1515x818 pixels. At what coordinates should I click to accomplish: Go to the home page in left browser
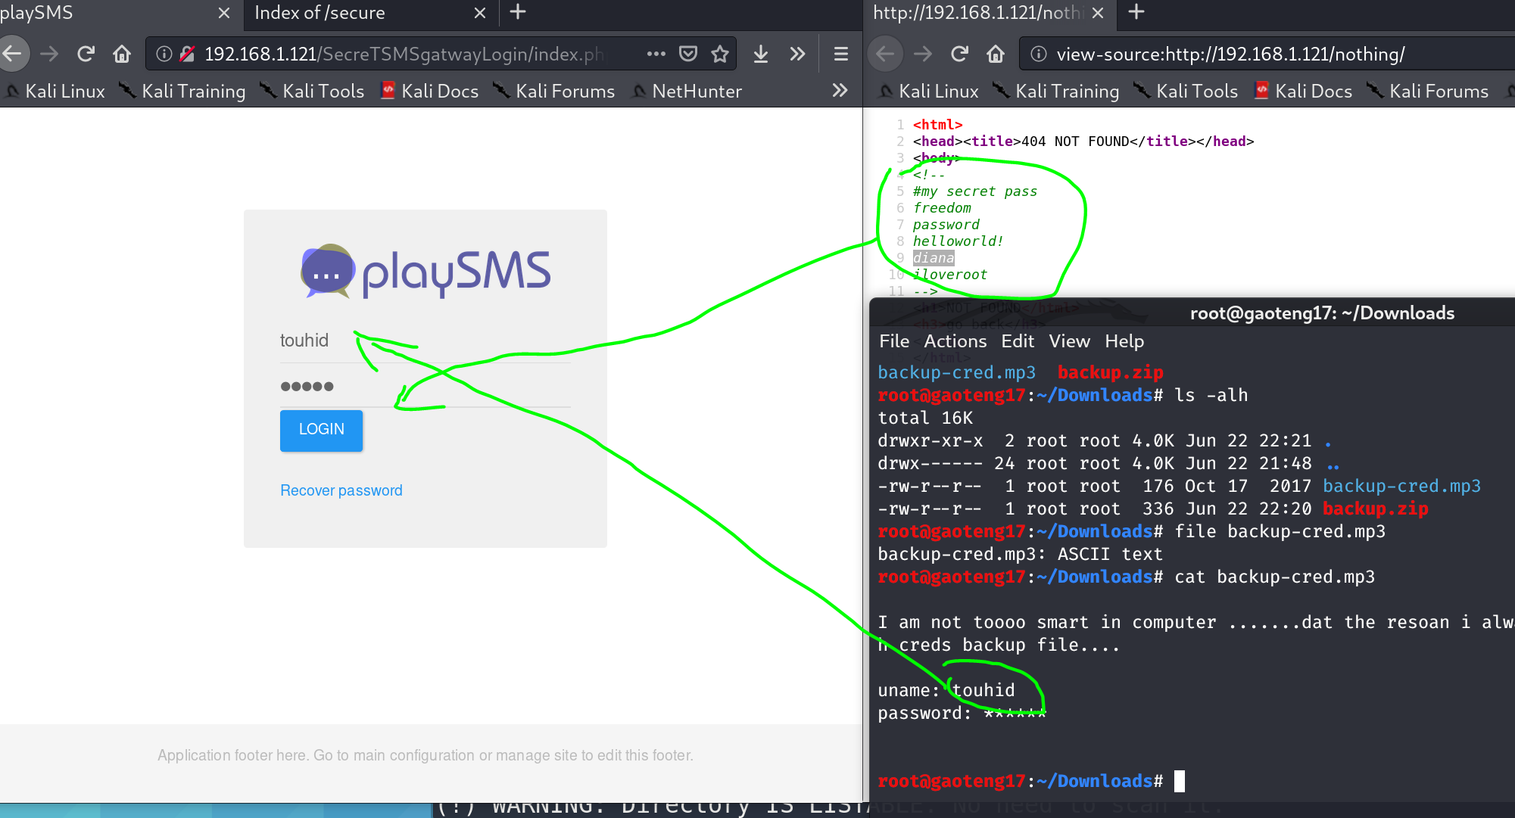(x=122, y=54)
